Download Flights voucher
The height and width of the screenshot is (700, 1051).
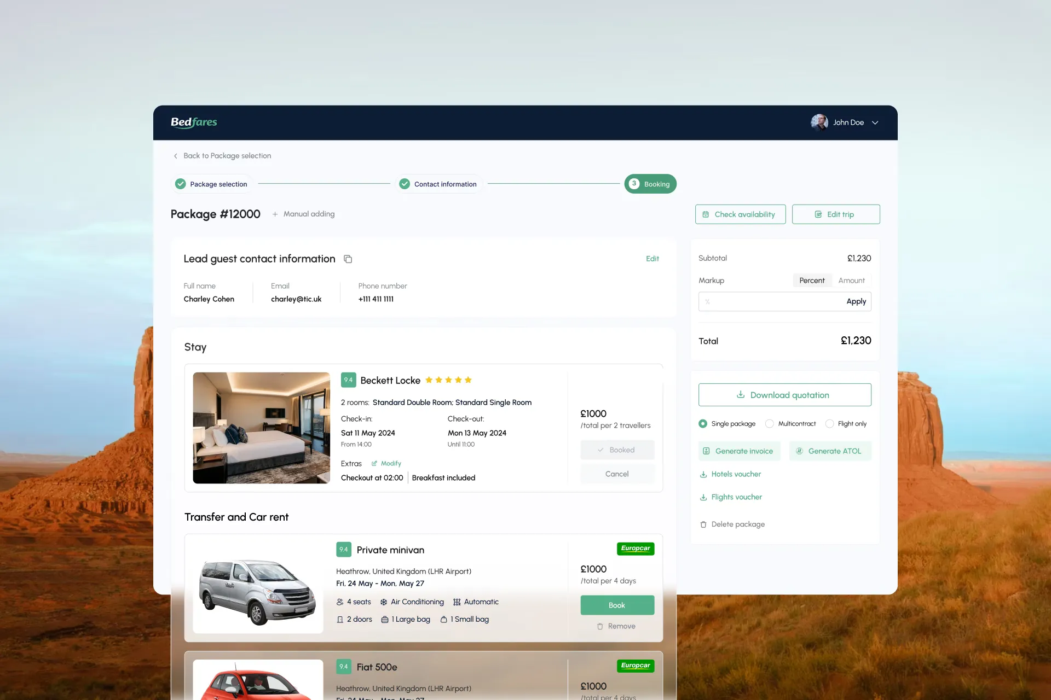click(731, 497)
